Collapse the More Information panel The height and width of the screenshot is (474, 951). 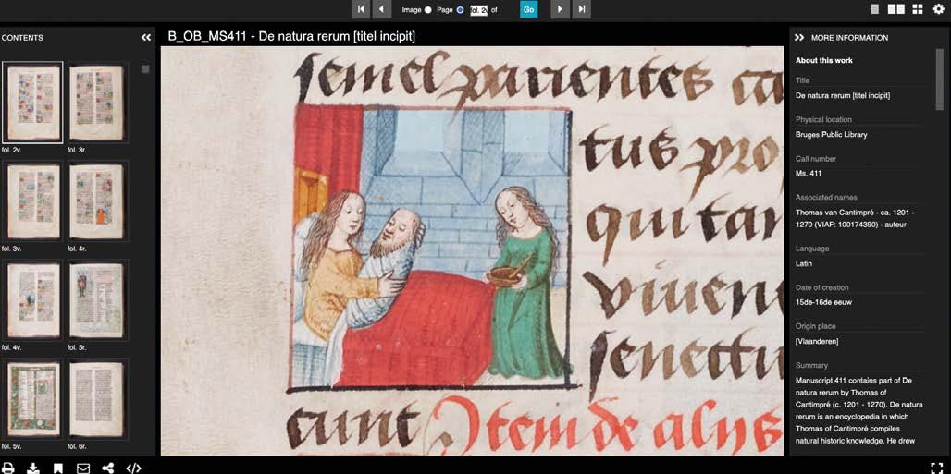(x=798, y=38)
